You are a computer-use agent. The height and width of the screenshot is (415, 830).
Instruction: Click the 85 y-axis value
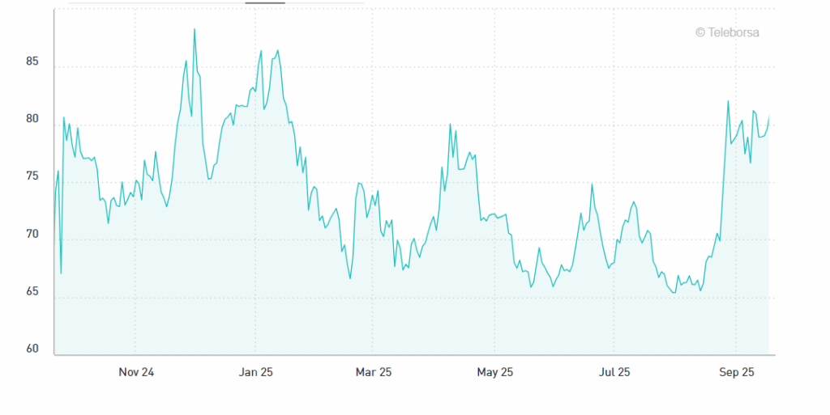click(33, 61)
